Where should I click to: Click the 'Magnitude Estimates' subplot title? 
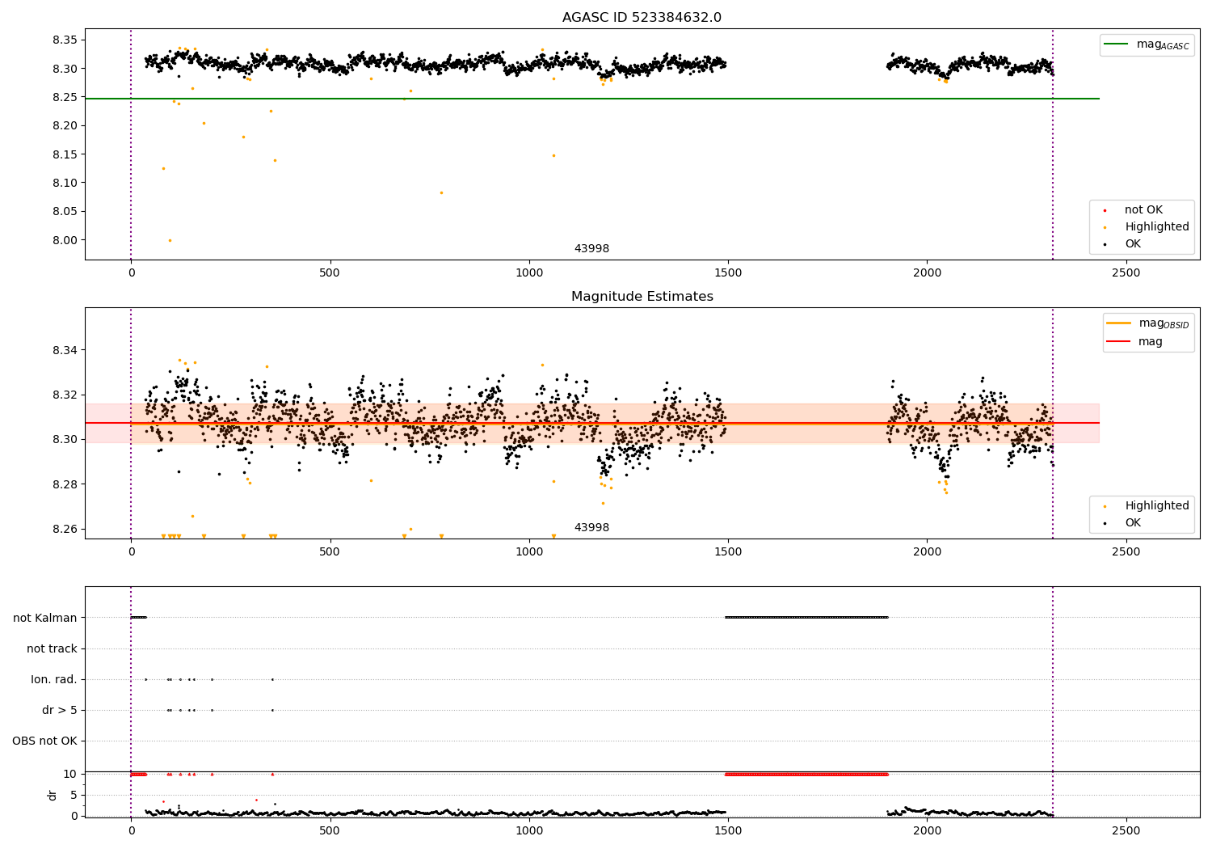[x=642, y=297]
